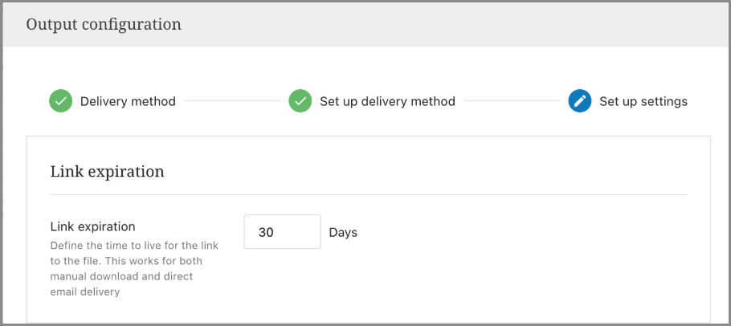Click the Days unit label

coord(343,232)
